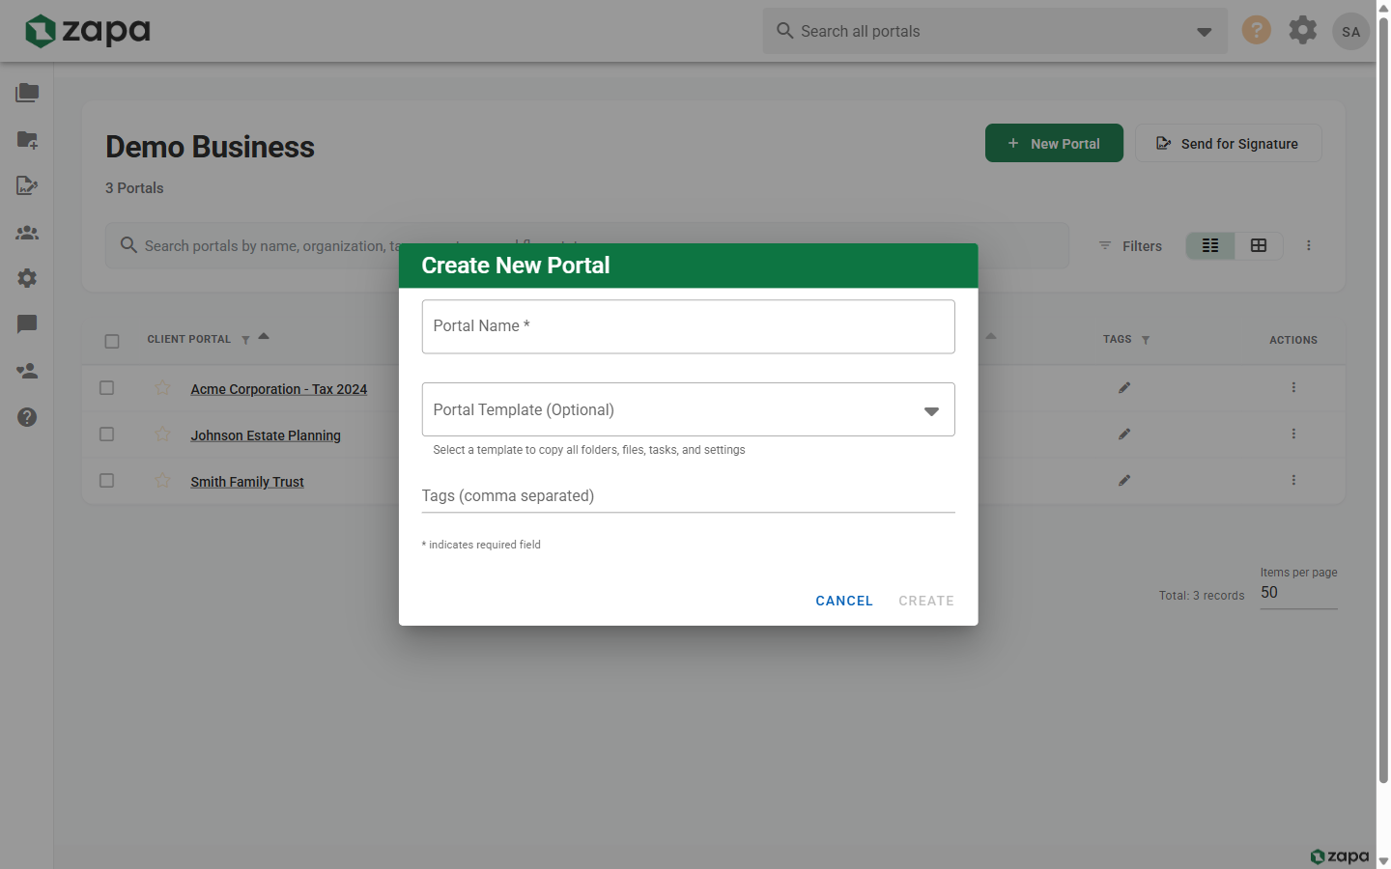Star the Johnson Estate Planning portal
The image size is (1391, 869).
[x=162, y=434]
